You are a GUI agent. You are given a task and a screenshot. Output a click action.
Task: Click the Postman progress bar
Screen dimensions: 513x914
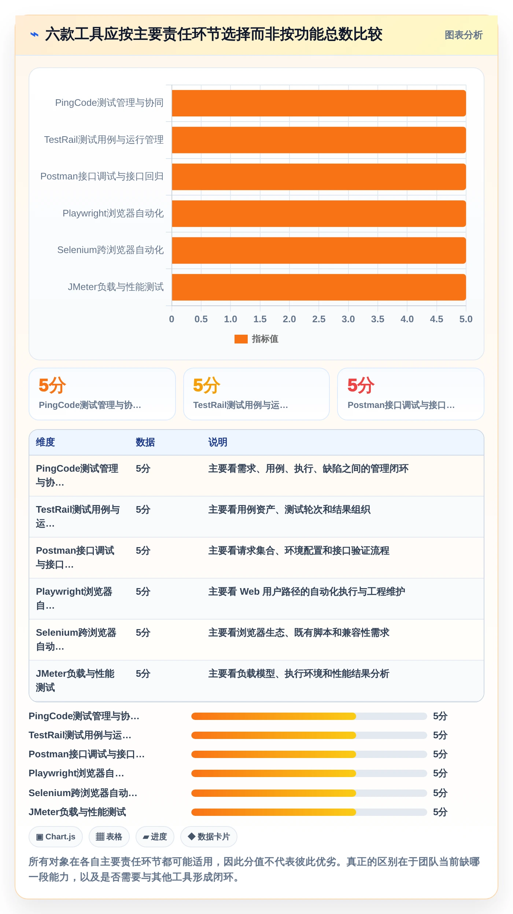309,754
